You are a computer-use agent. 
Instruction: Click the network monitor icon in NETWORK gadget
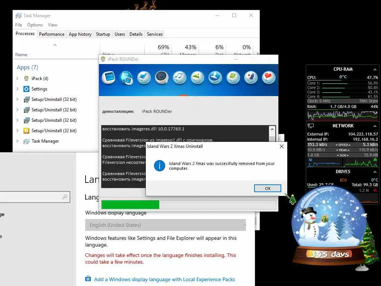(311, 126)
